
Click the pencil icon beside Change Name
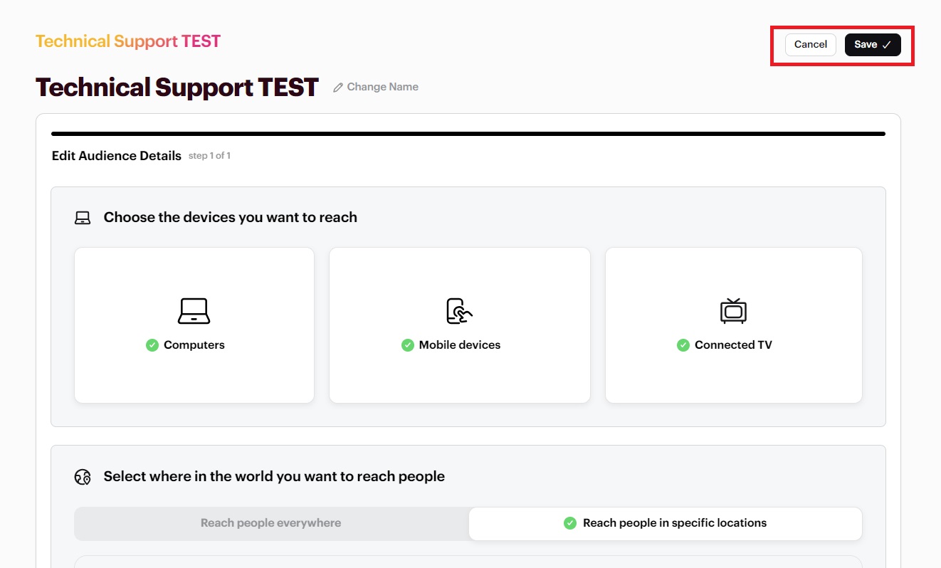(338, 88)
